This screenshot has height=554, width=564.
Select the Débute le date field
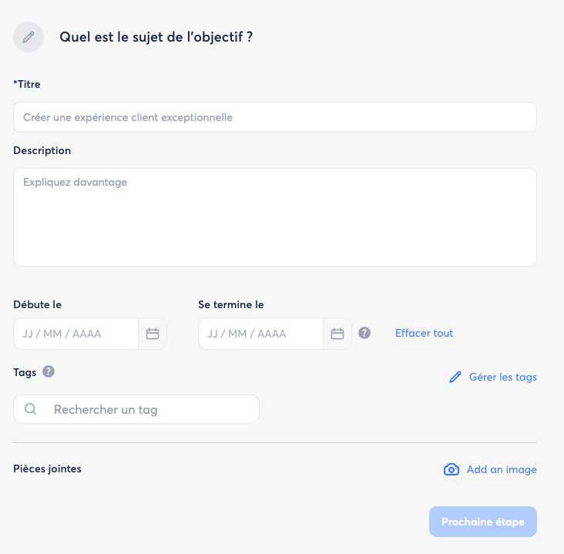[76, 334]
